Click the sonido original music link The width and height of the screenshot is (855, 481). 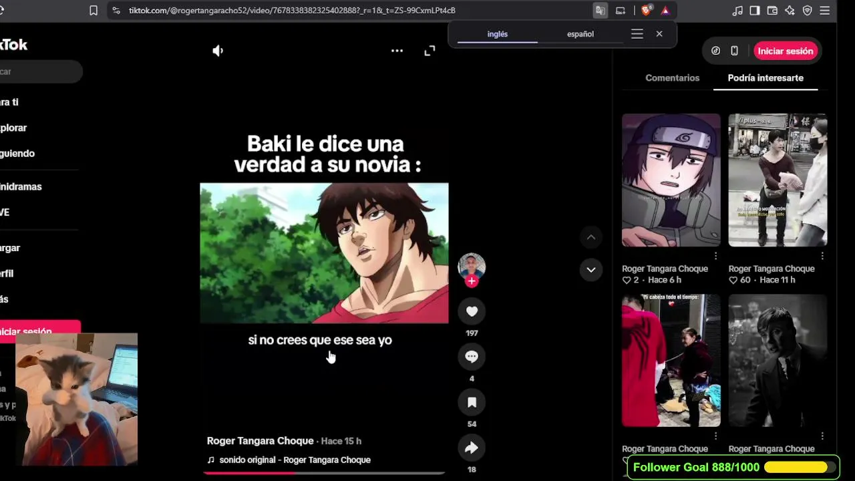(295, 460)
